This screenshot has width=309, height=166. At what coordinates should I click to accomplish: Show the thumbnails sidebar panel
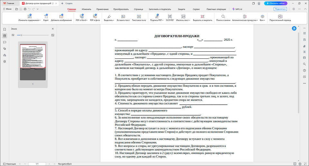[5, 36]
